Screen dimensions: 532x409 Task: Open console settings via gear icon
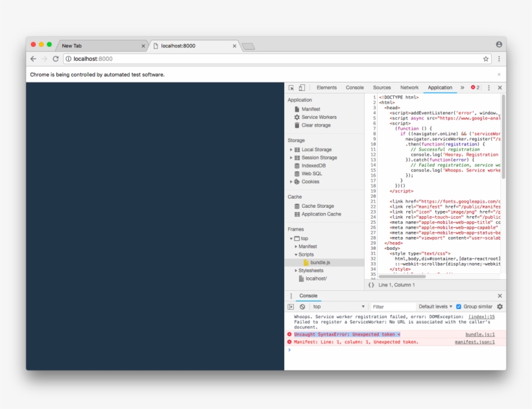tap(500, 306)
